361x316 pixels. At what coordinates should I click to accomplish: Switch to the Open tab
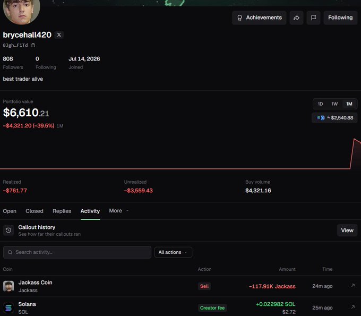10,211
